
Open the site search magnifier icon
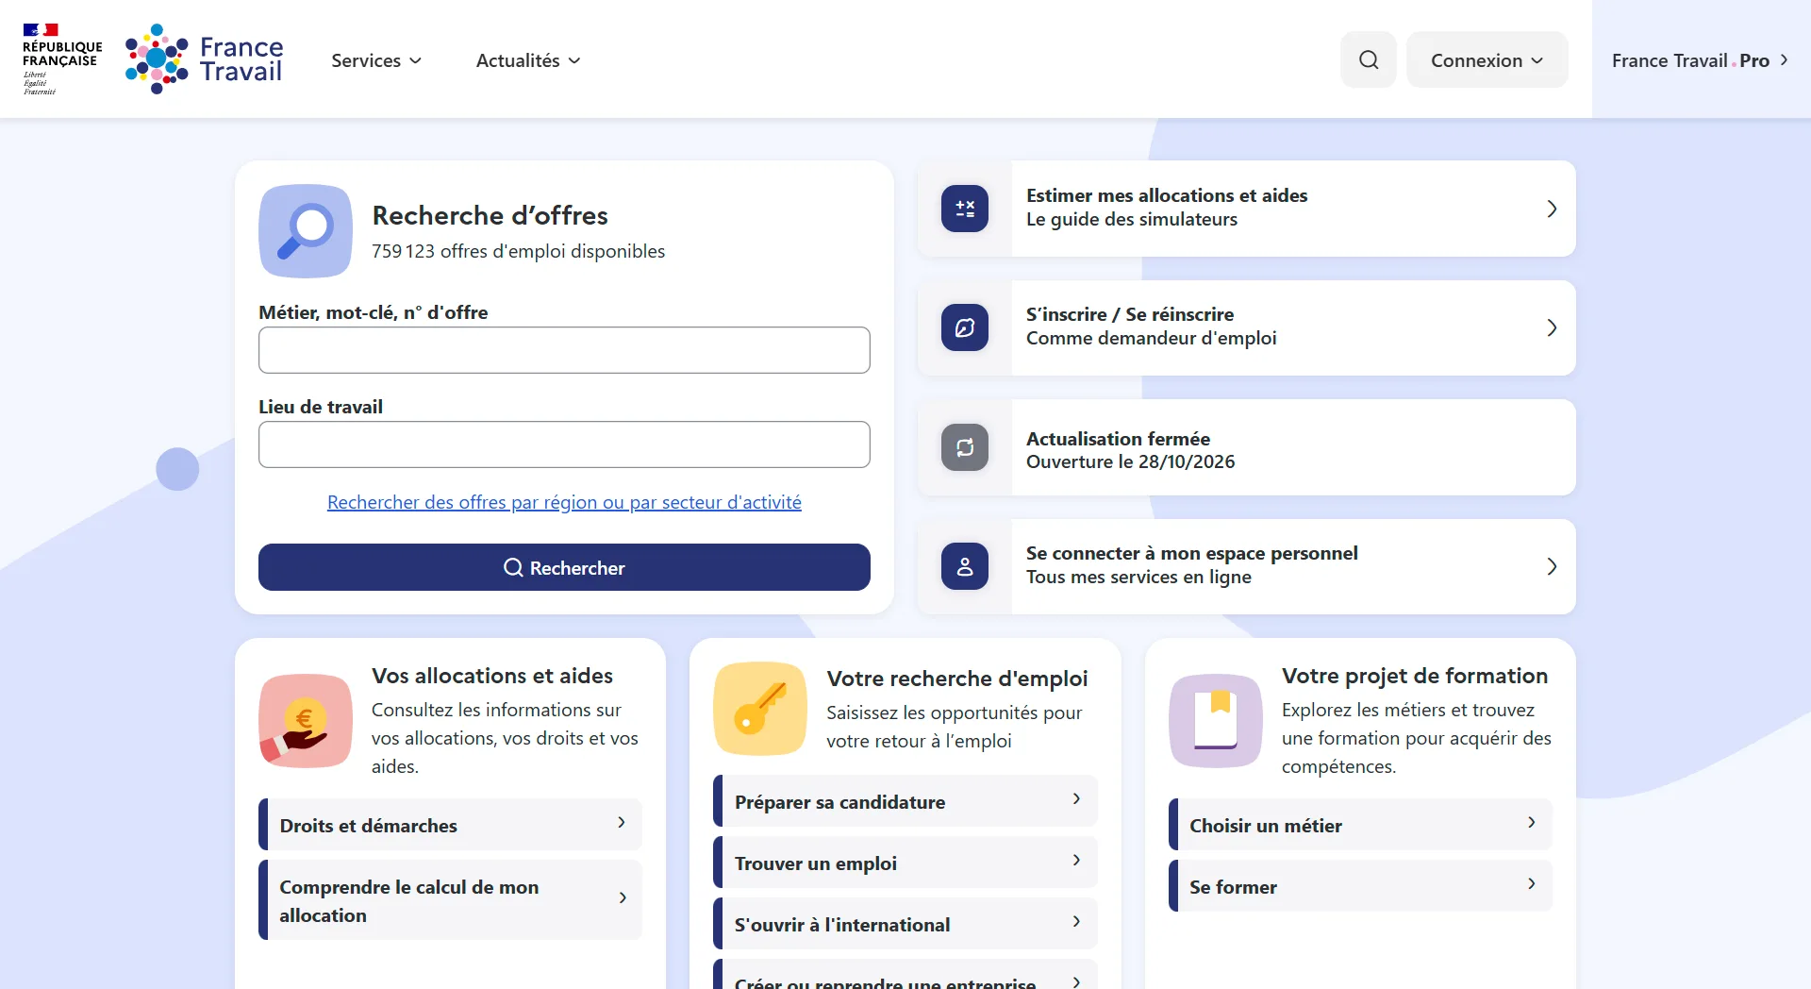point(1369,59)
